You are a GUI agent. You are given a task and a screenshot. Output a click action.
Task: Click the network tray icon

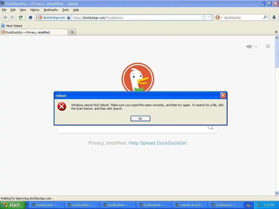[x=259, y=205]
